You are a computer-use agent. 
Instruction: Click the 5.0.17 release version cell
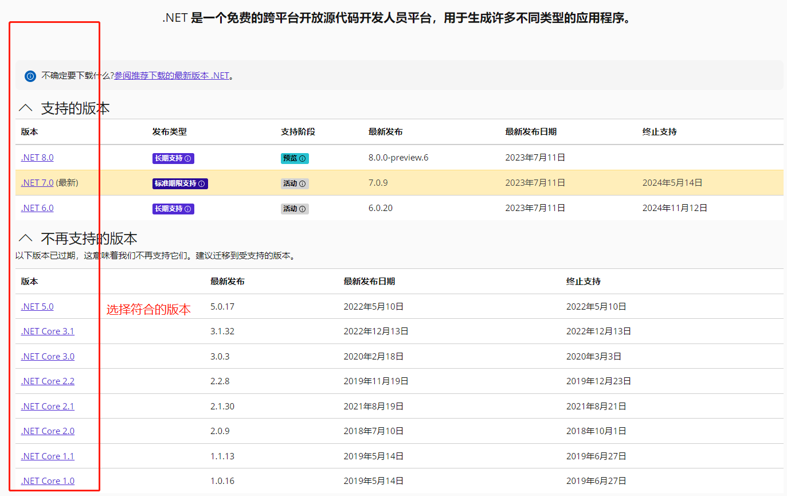222,307
